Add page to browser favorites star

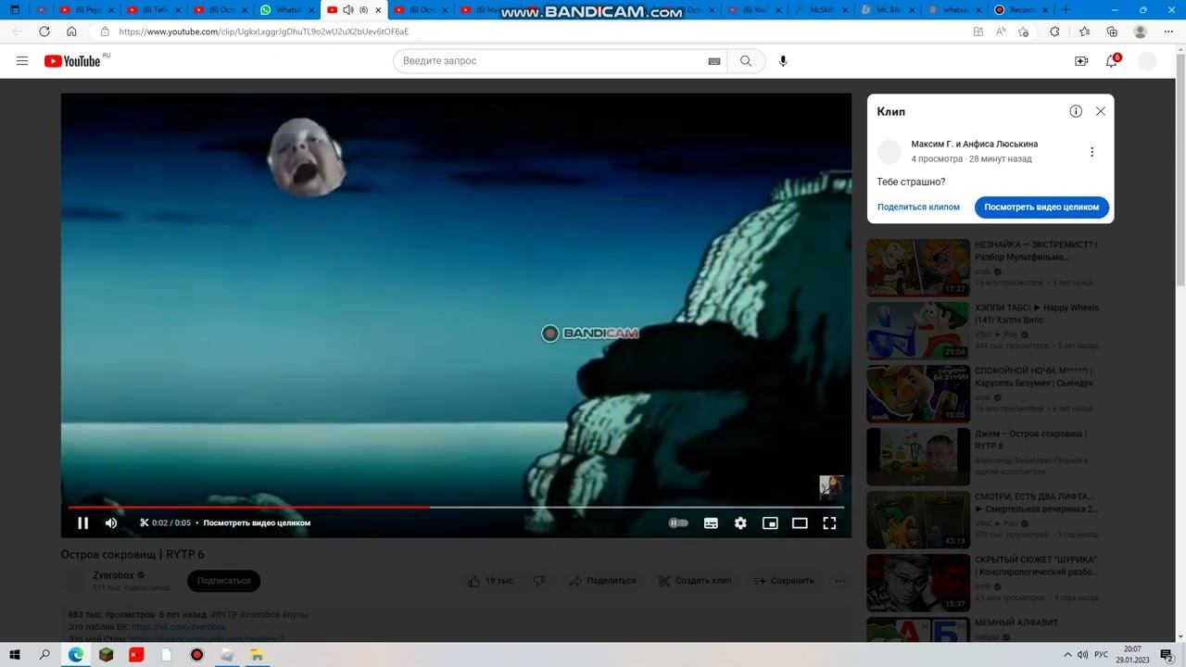1024,31
